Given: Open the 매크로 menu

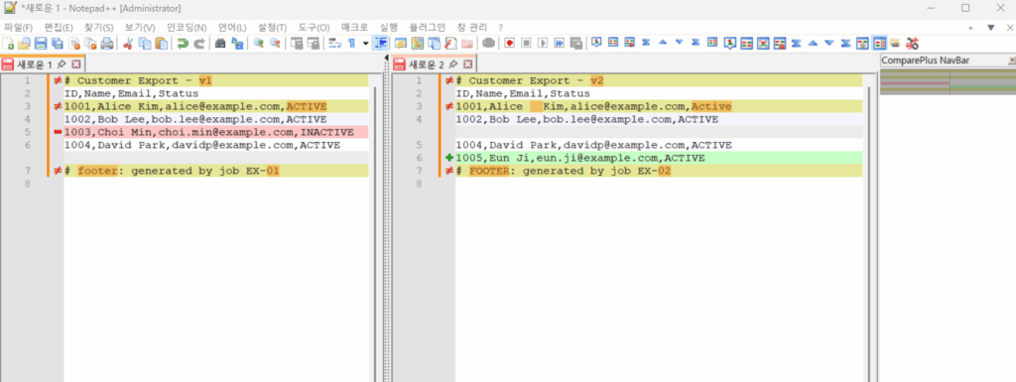Looking at the screenshot, I should click(x=354, y=27).
